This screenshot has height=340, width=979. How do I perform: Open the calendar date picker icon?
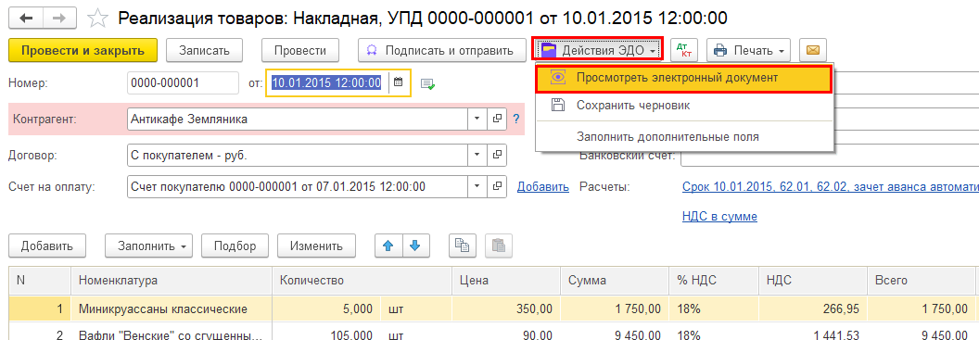pyautogui.click(x=399, y=82)
